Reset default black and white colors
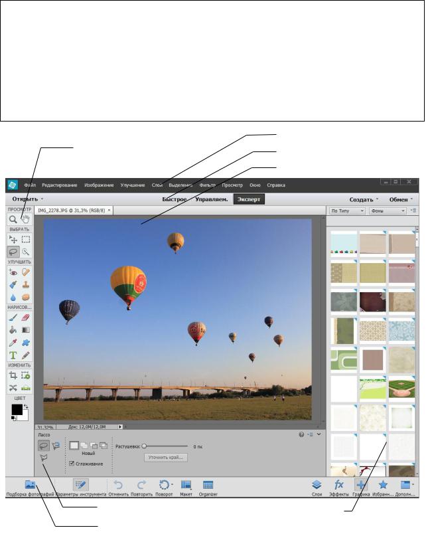Image resolution: width=432 pixels, height=536 pixels. click(x=14, y=418)
